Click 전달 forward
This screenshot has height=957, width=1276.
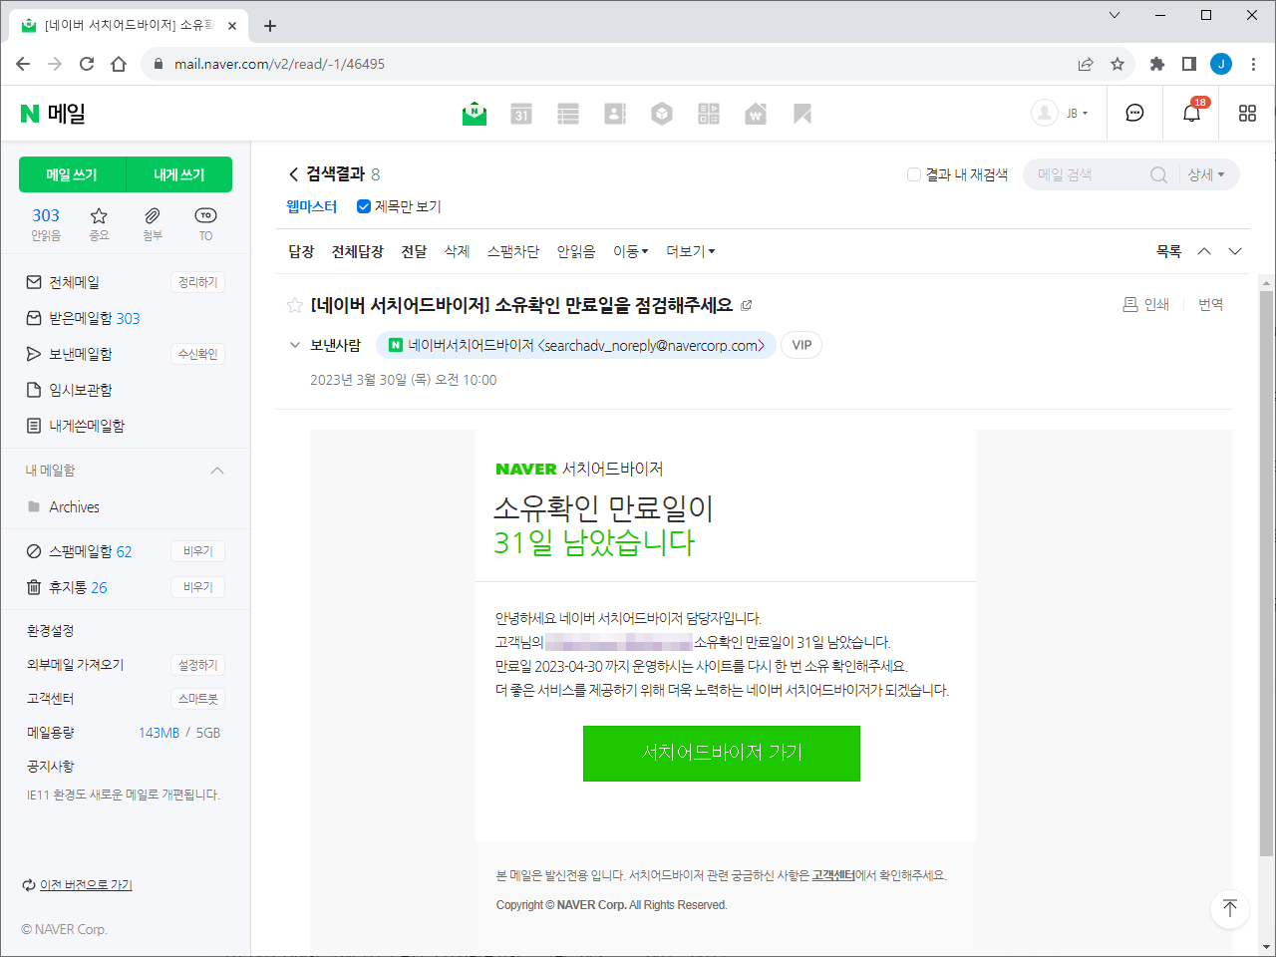(414, 251)
